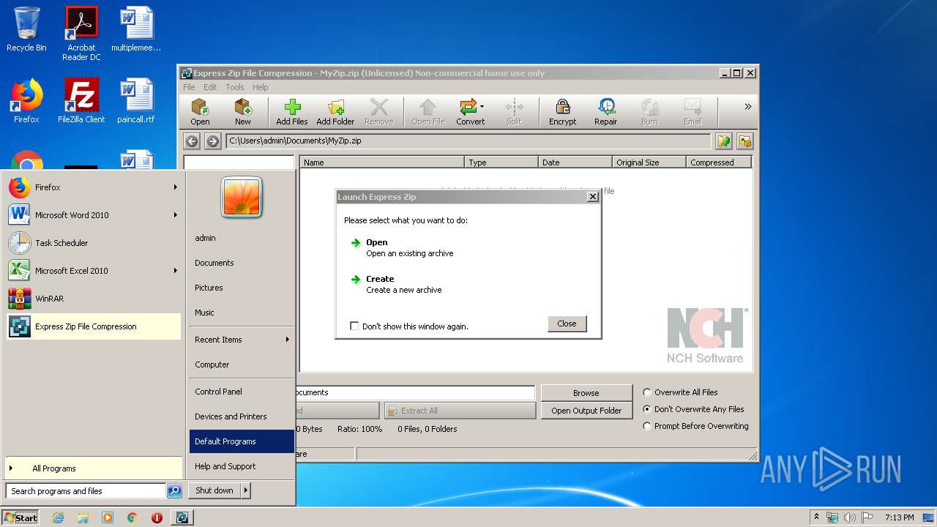The image size is (937, 527).
Task: Click the Open archive toolbar icon
Action: point(200,112)
